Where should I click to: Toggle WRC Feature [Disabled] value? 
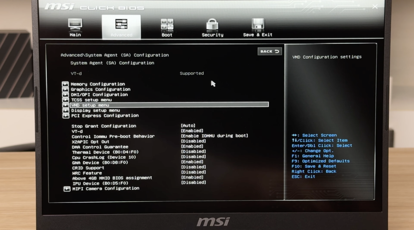click(x=193, y=172)
